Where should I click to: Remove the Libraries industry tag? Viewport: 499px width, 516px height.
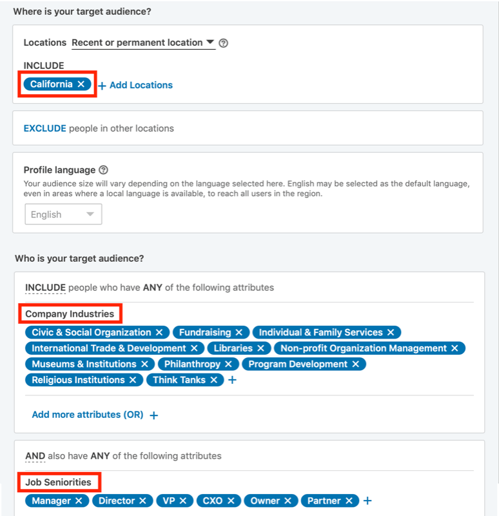(260, 348)
